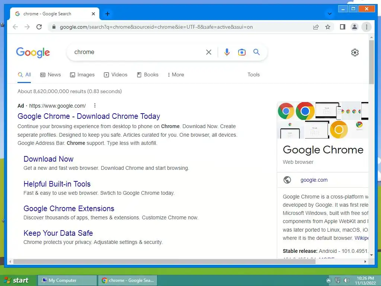
Task: View site info via the padlock icon
Action: click(54, 27)
